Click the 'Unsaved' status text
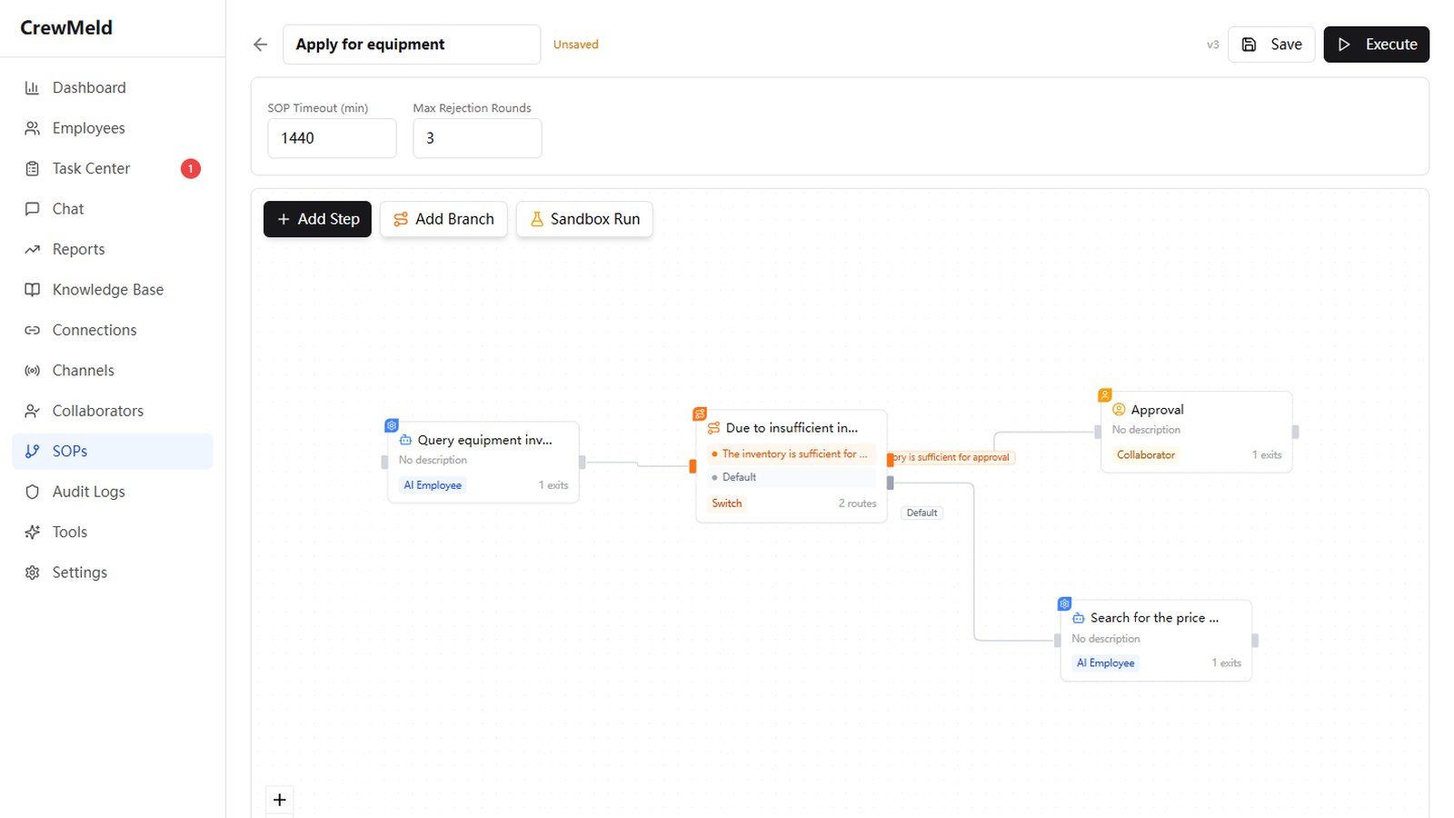 tap(576, 45)
